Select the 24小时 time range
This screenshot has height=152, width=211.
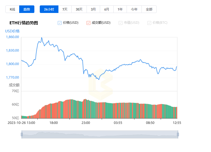(x=49, y=9)
